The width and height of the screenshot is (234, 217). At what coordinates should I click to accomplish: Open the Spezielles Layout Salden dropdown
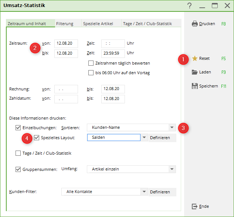point(144,138)
